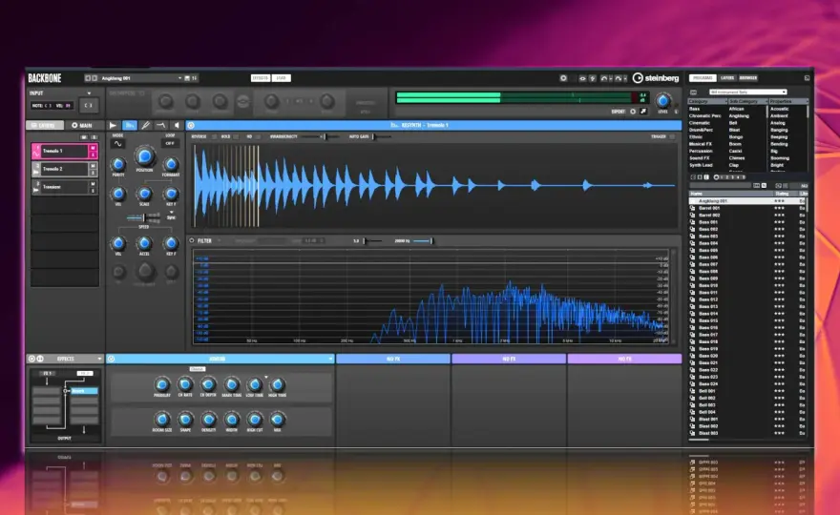The width and height of the screenshot is (840, 515).
Task: Click the decompose link icon between knobs
Action: point(243,101)
